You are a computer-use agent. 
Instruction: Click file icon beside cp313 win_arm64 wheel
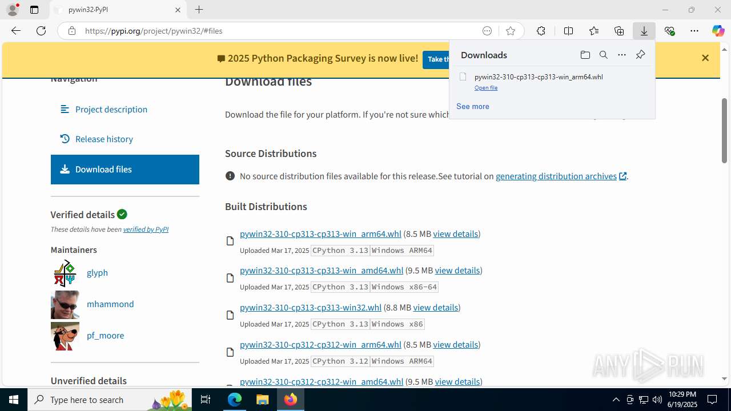point(230,241)
